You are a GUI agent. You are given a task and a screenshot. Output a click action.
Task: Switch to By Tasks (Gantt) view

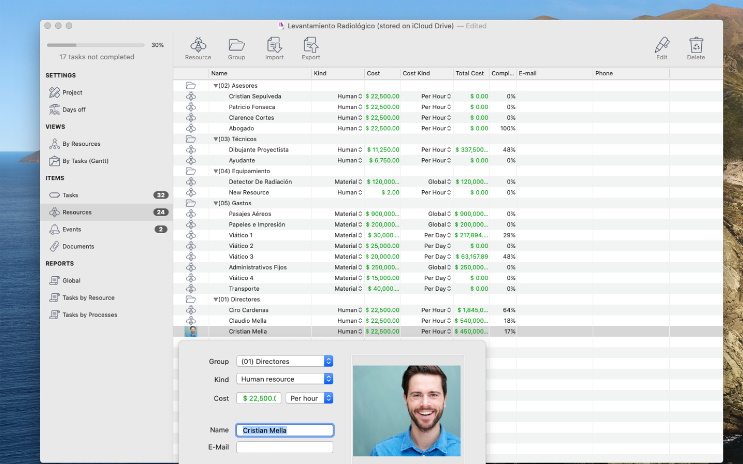coord(85,161)
